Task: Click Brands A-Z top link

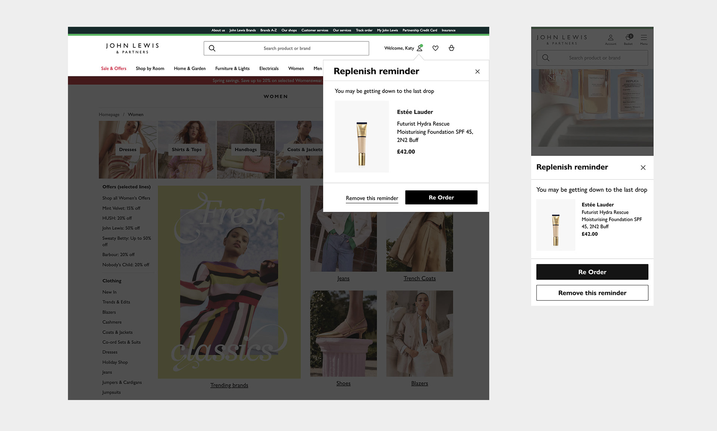Action: click(269, 30)
